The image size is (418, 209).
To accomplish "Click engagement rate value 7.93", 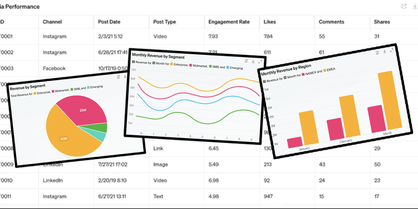I will click(213, 36).
